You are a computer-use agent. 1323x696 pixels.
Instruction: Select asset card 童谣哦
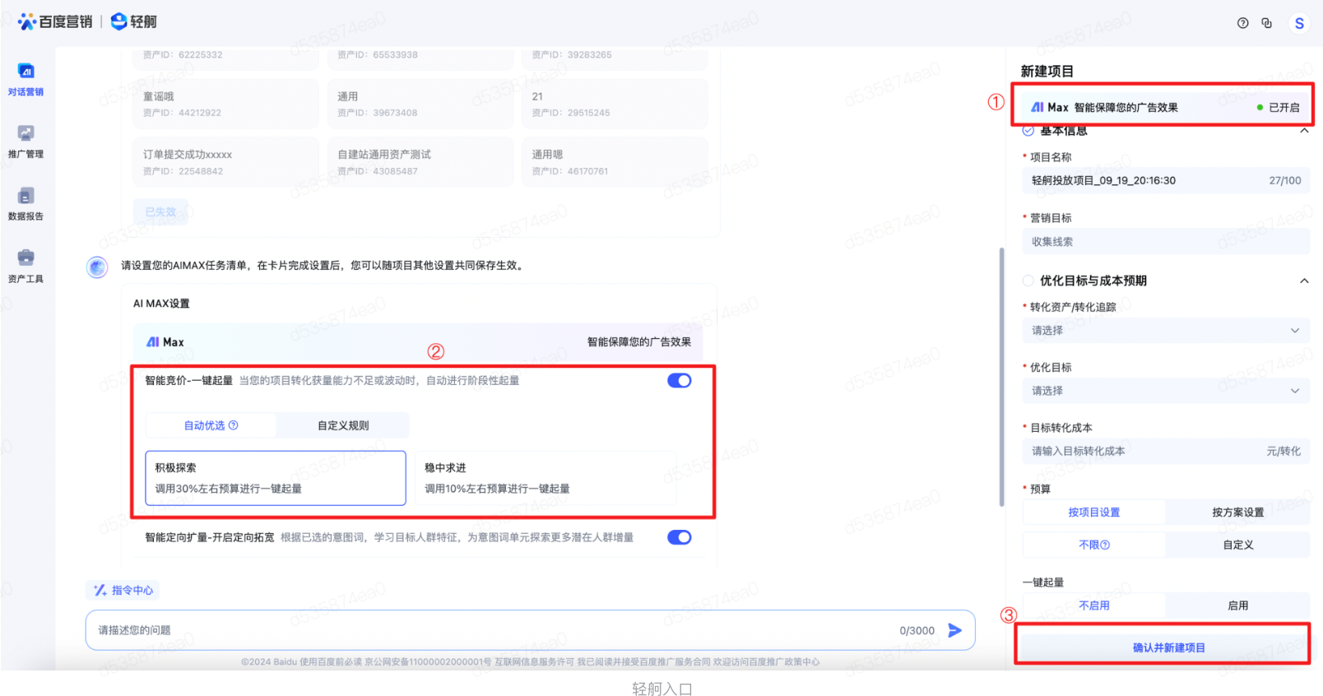tap(225, 104)
